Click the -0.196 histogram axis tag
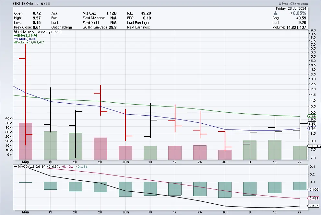 click(313, 189)
